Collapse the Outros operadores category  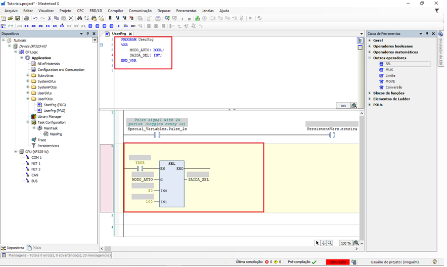click(x=370, y=58)
